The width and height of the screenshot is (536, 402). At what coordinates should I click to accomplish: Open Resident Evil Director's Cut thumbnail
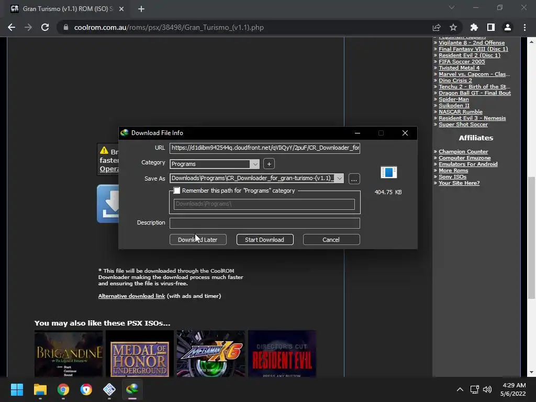coord(282,353)
